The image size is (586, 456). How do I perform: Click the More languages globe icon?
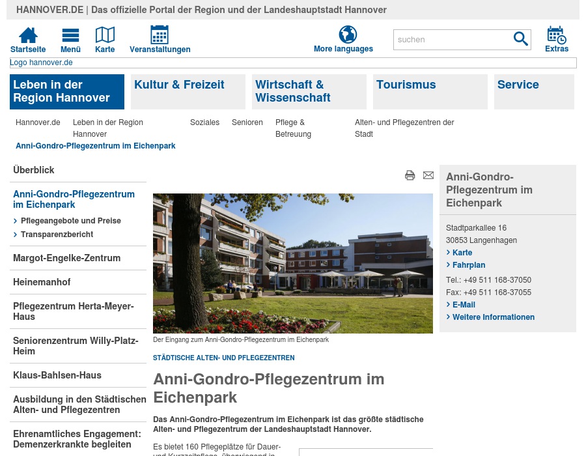[x=348, y=35]
